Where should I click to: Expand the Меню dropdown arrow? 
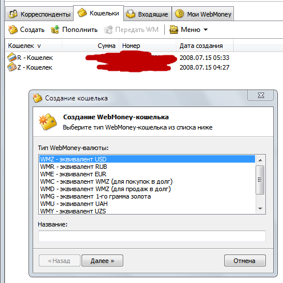(x=205, y=30)
